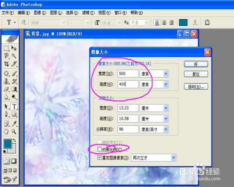Image resolution: width=234 pixels, height=187 pixels.
Task: Open the 窗口 menu
Action: pos(121,13)
